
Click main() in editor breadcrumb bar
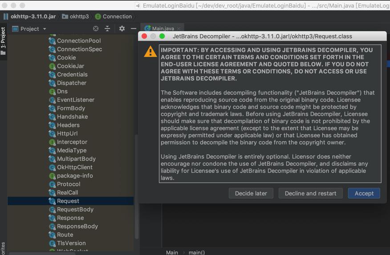196,252
